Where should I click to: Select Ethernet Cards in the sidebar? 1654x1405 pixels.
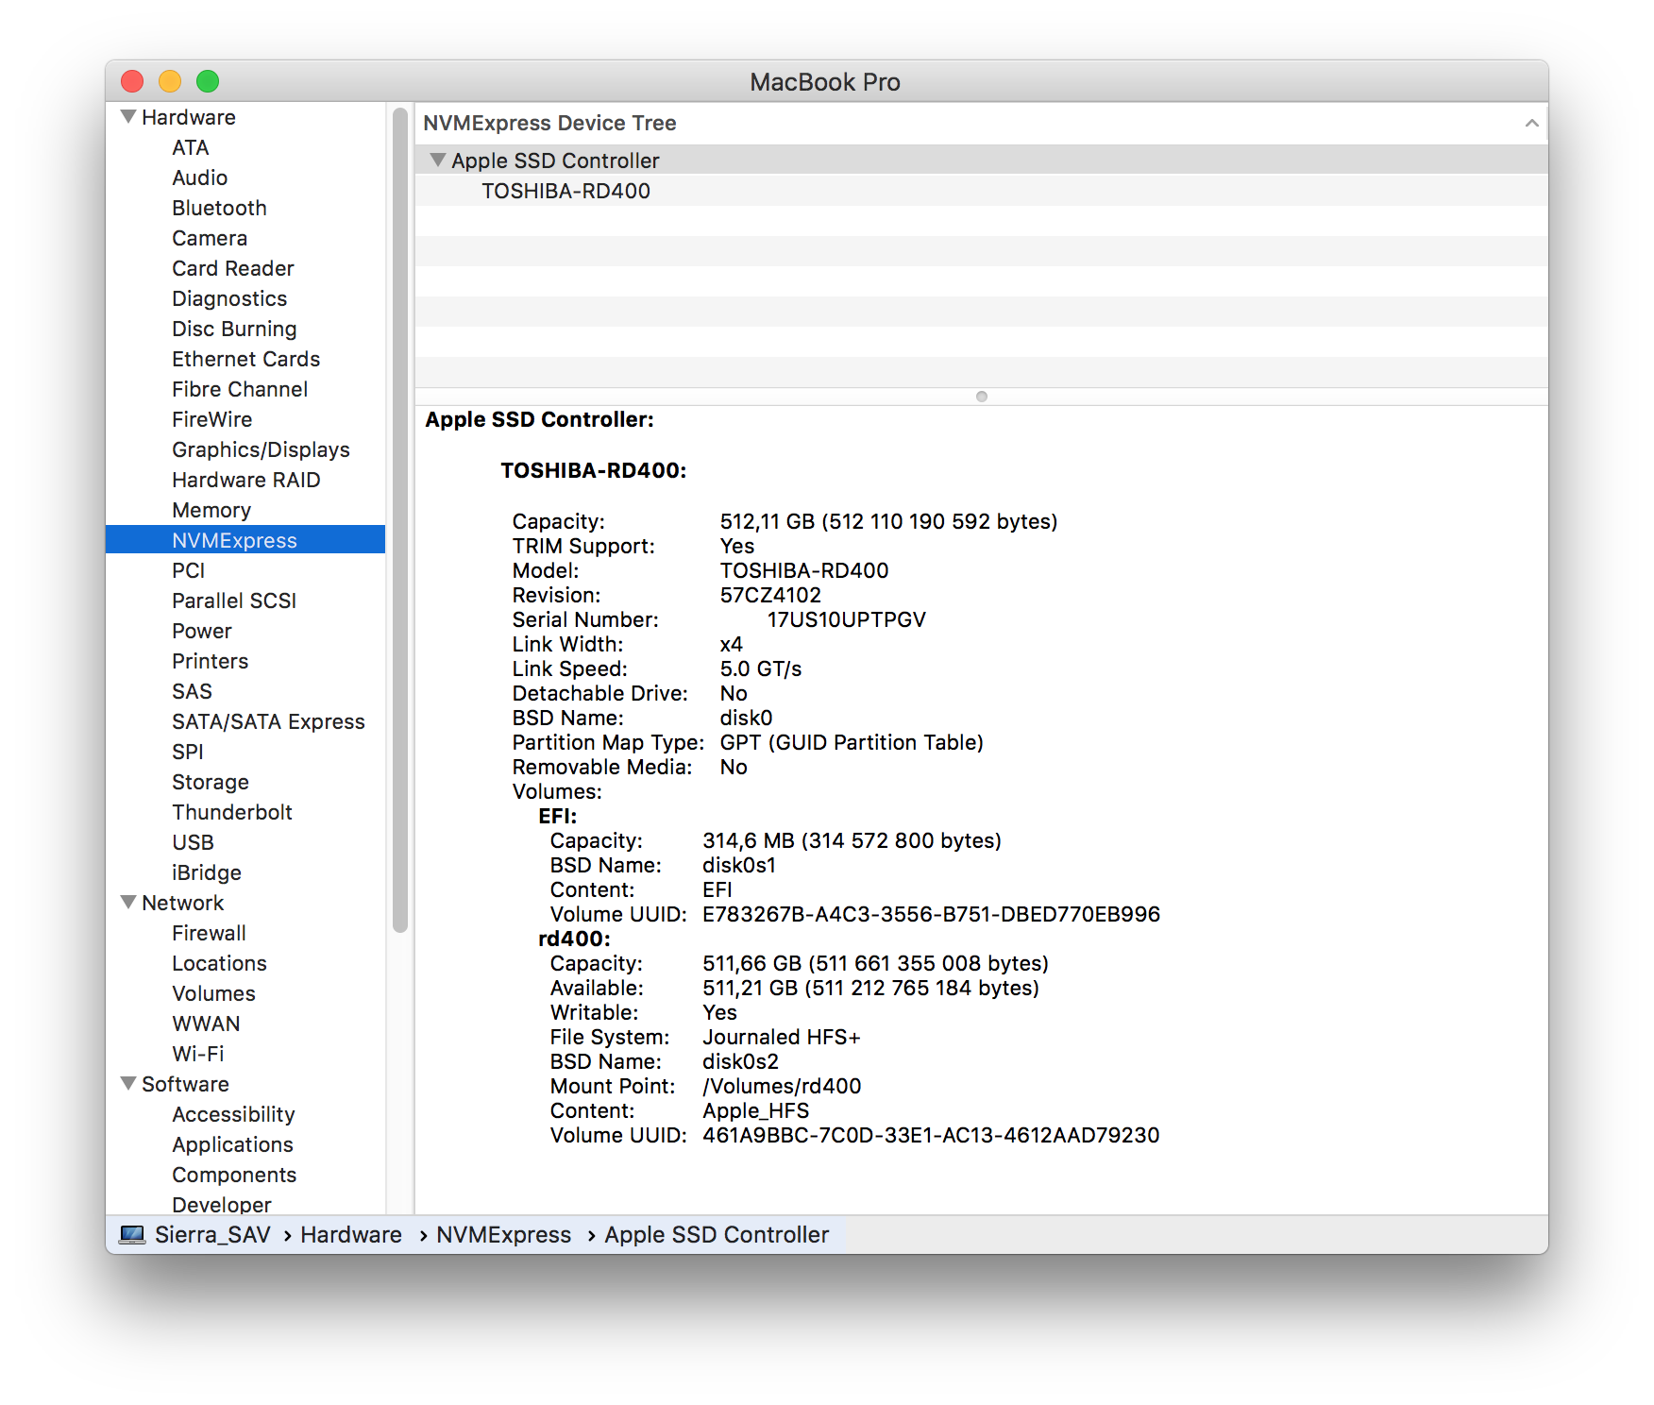(x=246, y=359)
